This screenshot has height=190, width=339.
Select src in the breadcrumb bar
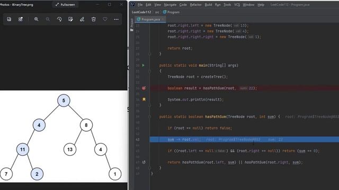157,12
